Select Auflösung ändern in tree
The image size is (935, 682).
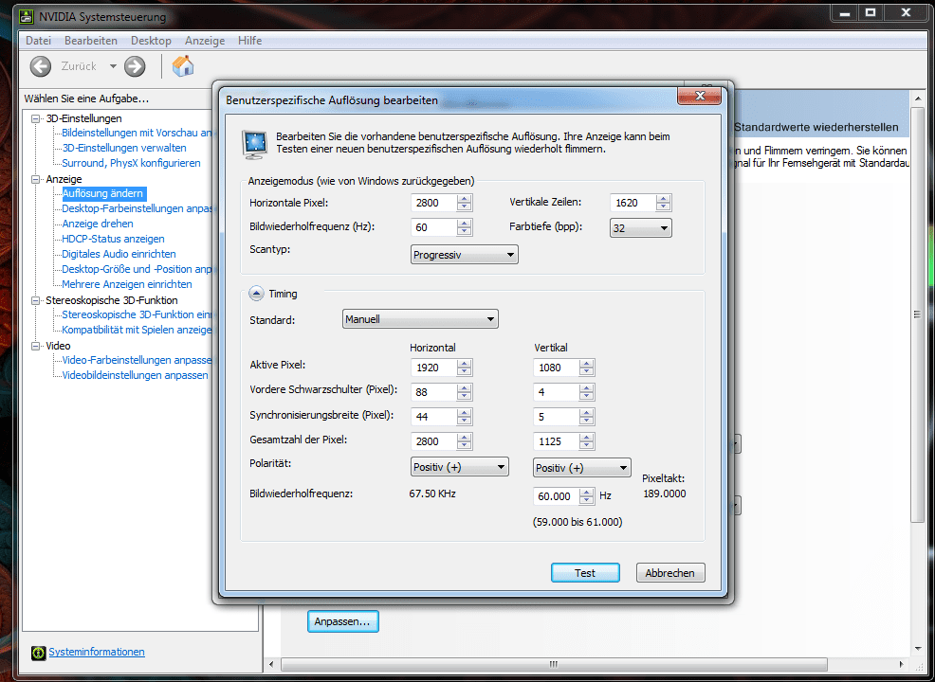coord(102,193)
